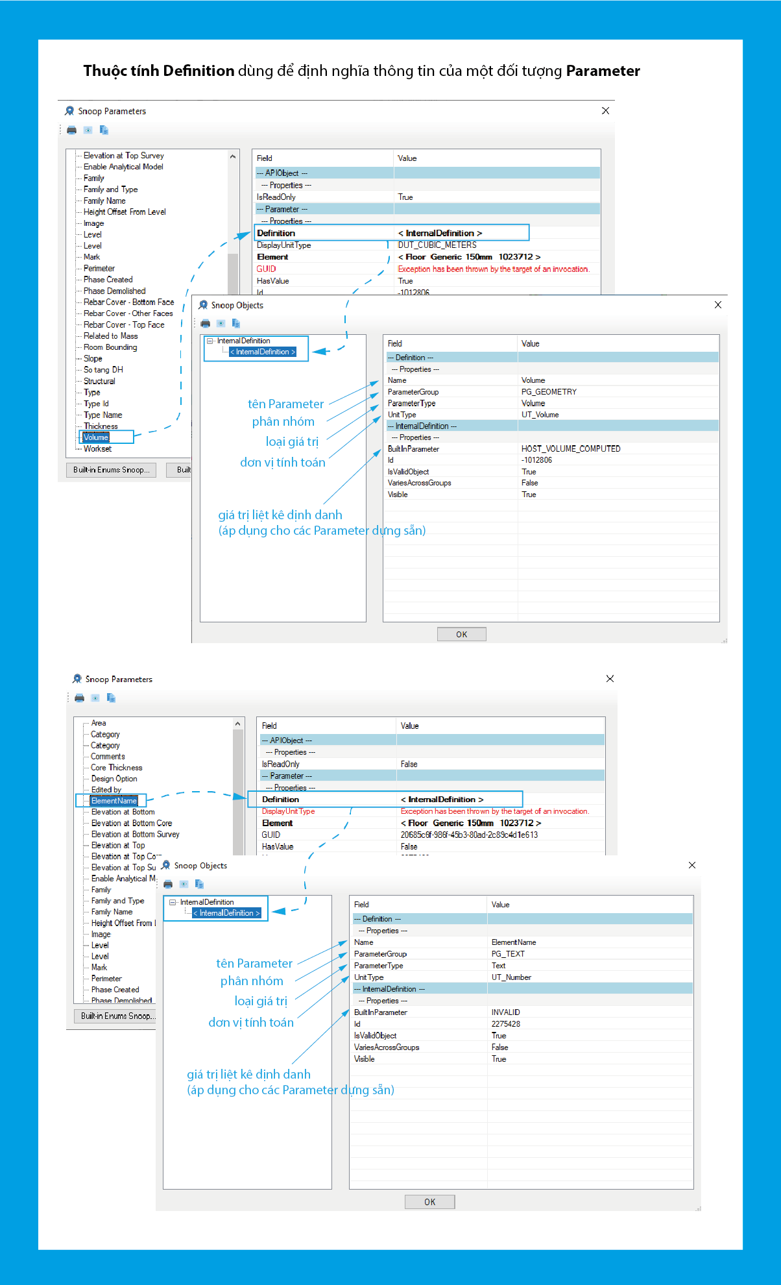Select the highlighted ElementName parameter

(x=114, y=801)
